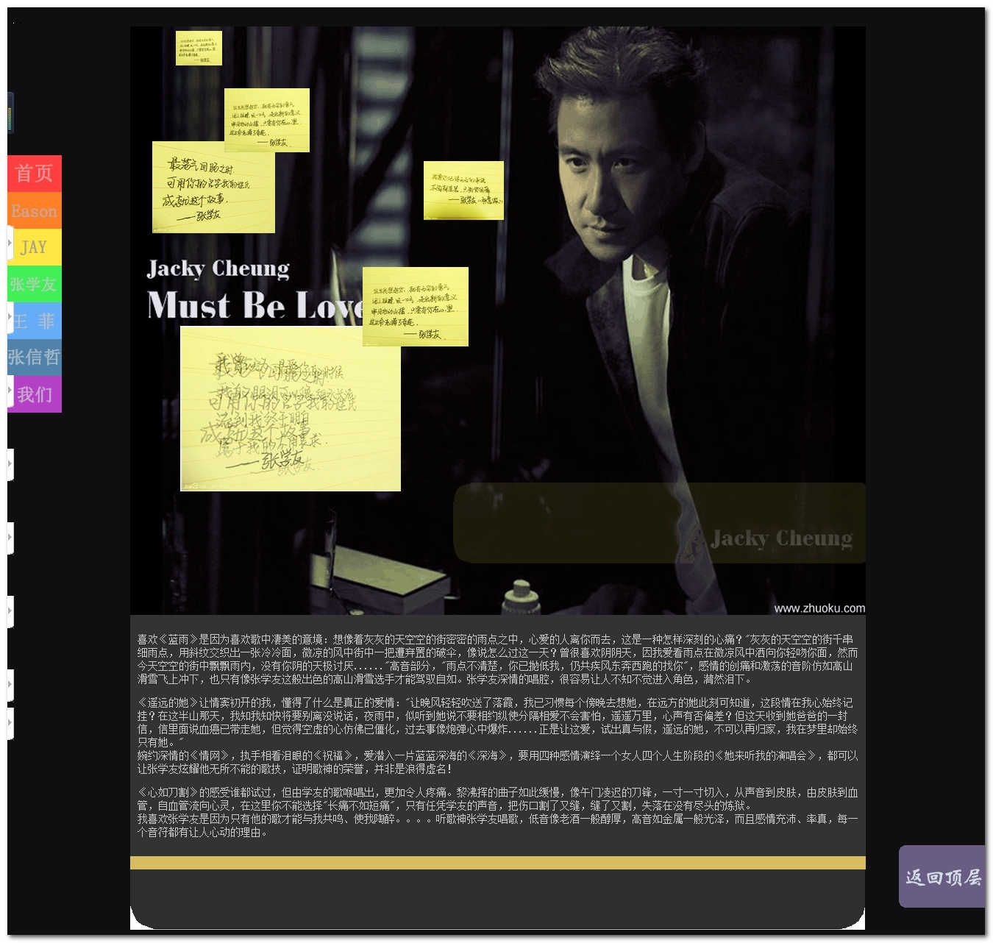Click the 返回顶层 button
993x943 pixels.
(942, 876)
